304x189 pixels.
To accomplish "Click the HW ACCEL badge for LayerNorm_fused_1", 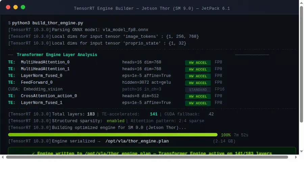I will tap(198, 103).
